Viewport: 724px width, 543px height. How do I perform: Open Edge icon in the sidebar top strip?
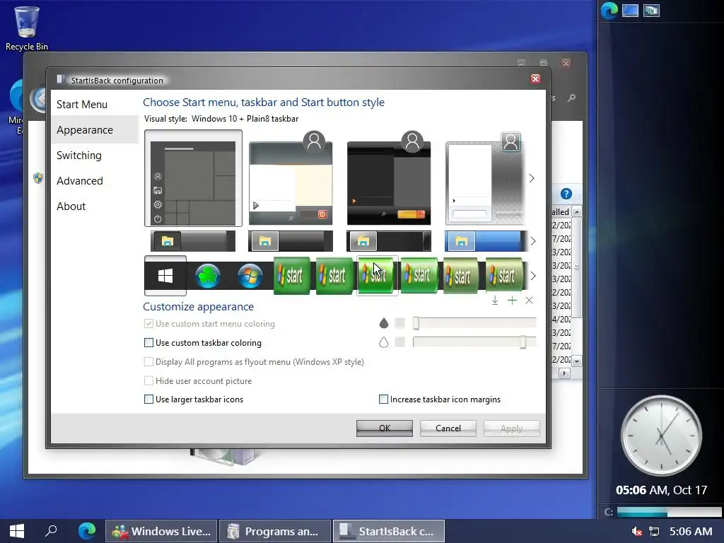609,11
